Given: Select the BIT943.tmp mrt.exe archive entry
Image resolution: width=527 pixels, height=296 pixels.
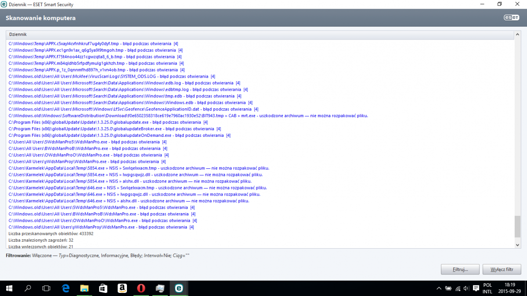Looking at the screenshot, I should click(188, 116).
